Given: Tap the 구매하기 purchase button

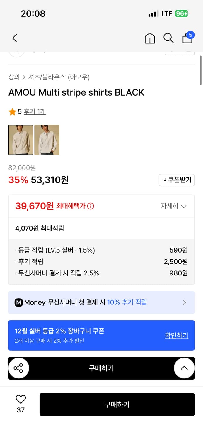Looking at the screenshot, I should point(117,405).
